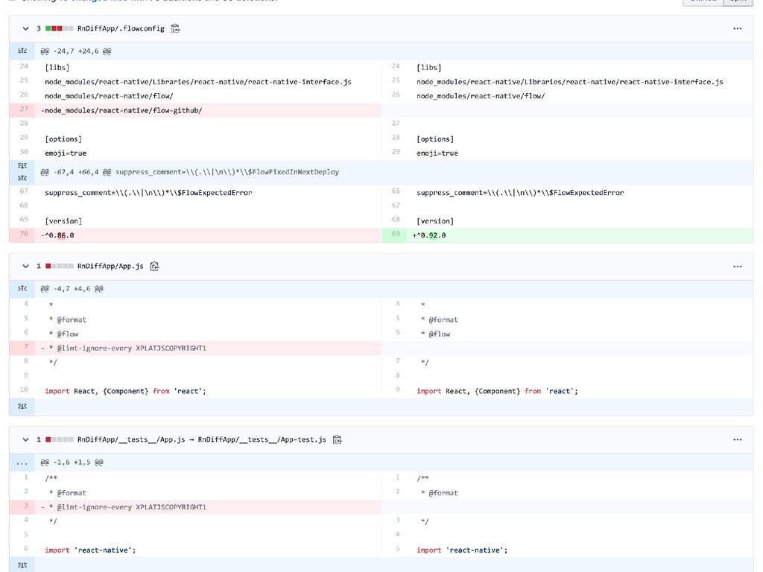The width and height of the screenshot is (763, 572).
Task: Click deleted line number 3 in App-test.js diff
Action: (22, 506)
